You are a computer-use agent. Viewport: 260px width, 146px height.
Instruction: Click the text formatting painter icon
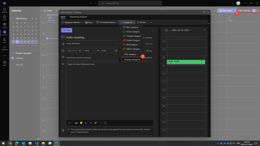click(86, 123)
